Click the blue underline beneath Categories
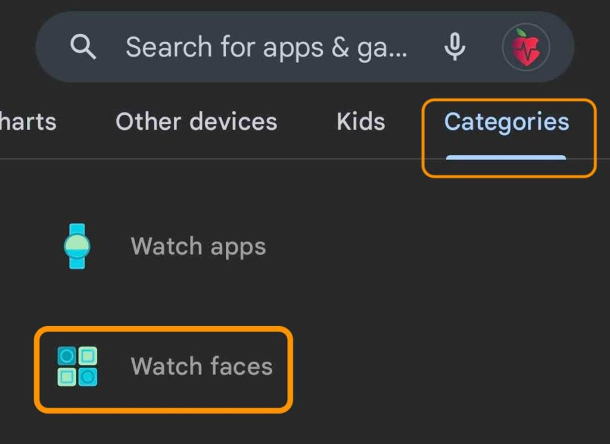Screen dimensions: 610x444 point(506,158)
